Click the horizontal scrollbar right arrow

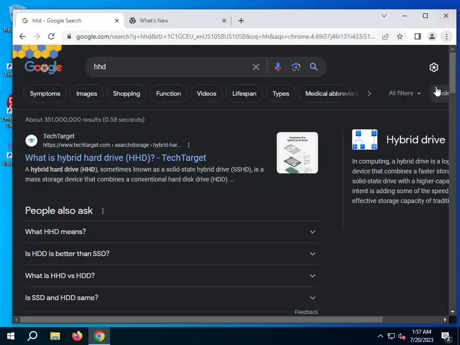(x=445, y=320)
